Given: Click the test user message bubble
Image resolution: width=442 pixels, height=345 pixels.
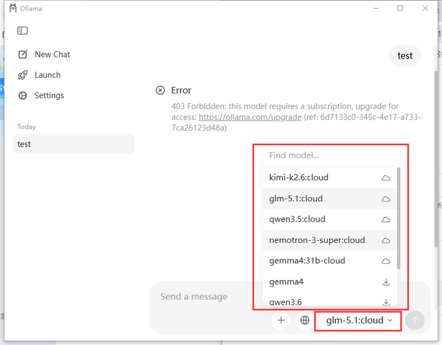Looking at the screenshot, I should coord(405,56).
